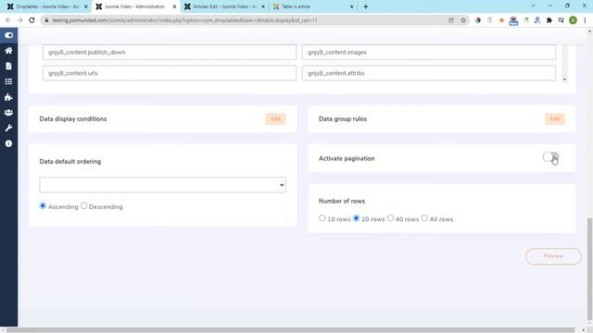Open the Extensions puzzle piece icon
Screen dimensions: 593x333
[549, 20]
